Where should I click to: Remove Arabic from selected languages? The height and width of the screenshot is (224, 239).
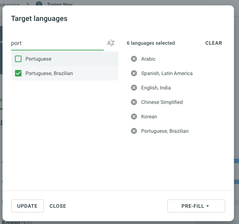click(x=134, y=59)
